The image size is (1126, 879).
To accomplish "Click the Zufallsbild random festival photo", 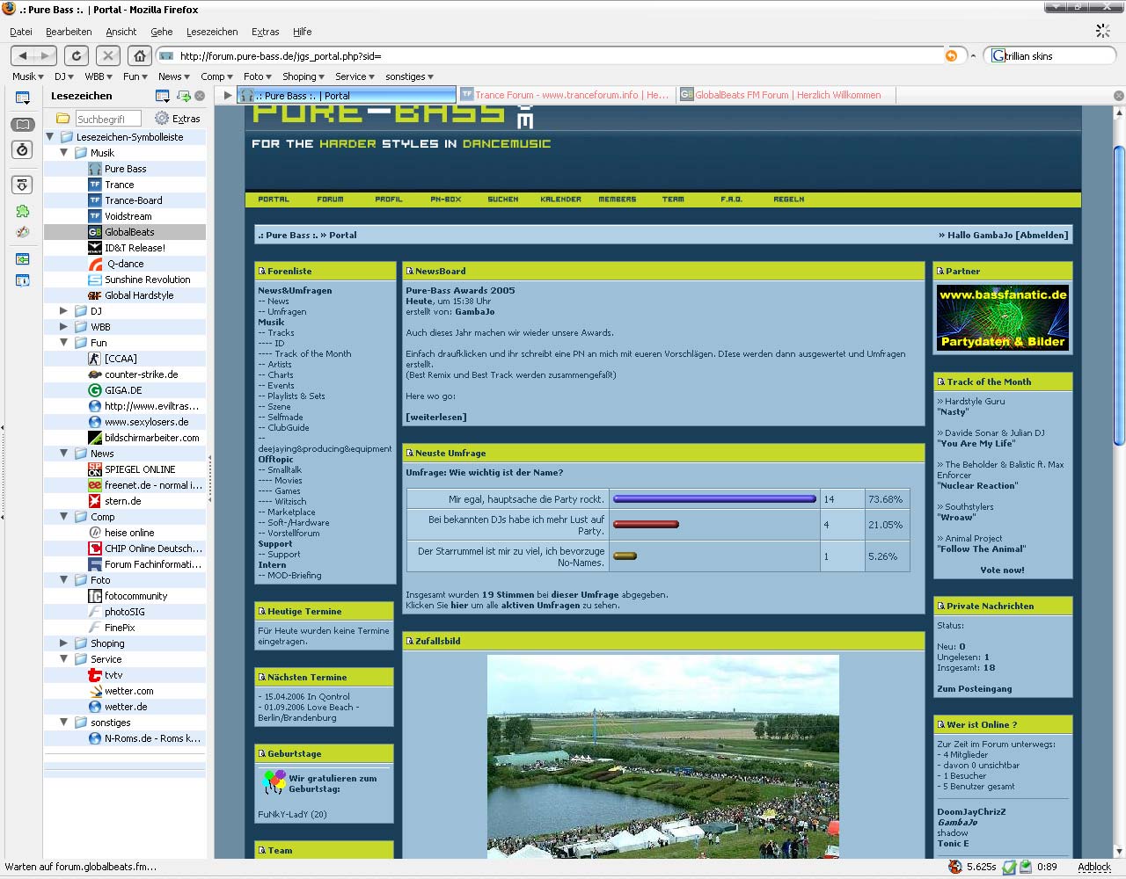I will [x=662, y=757].
